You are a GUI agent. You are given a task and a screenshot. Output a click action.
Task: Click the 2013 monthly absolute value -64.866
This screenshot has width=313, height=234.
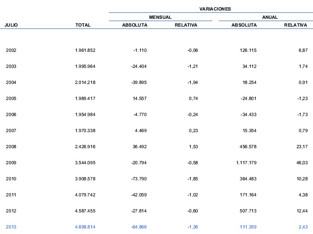[137, 227]
